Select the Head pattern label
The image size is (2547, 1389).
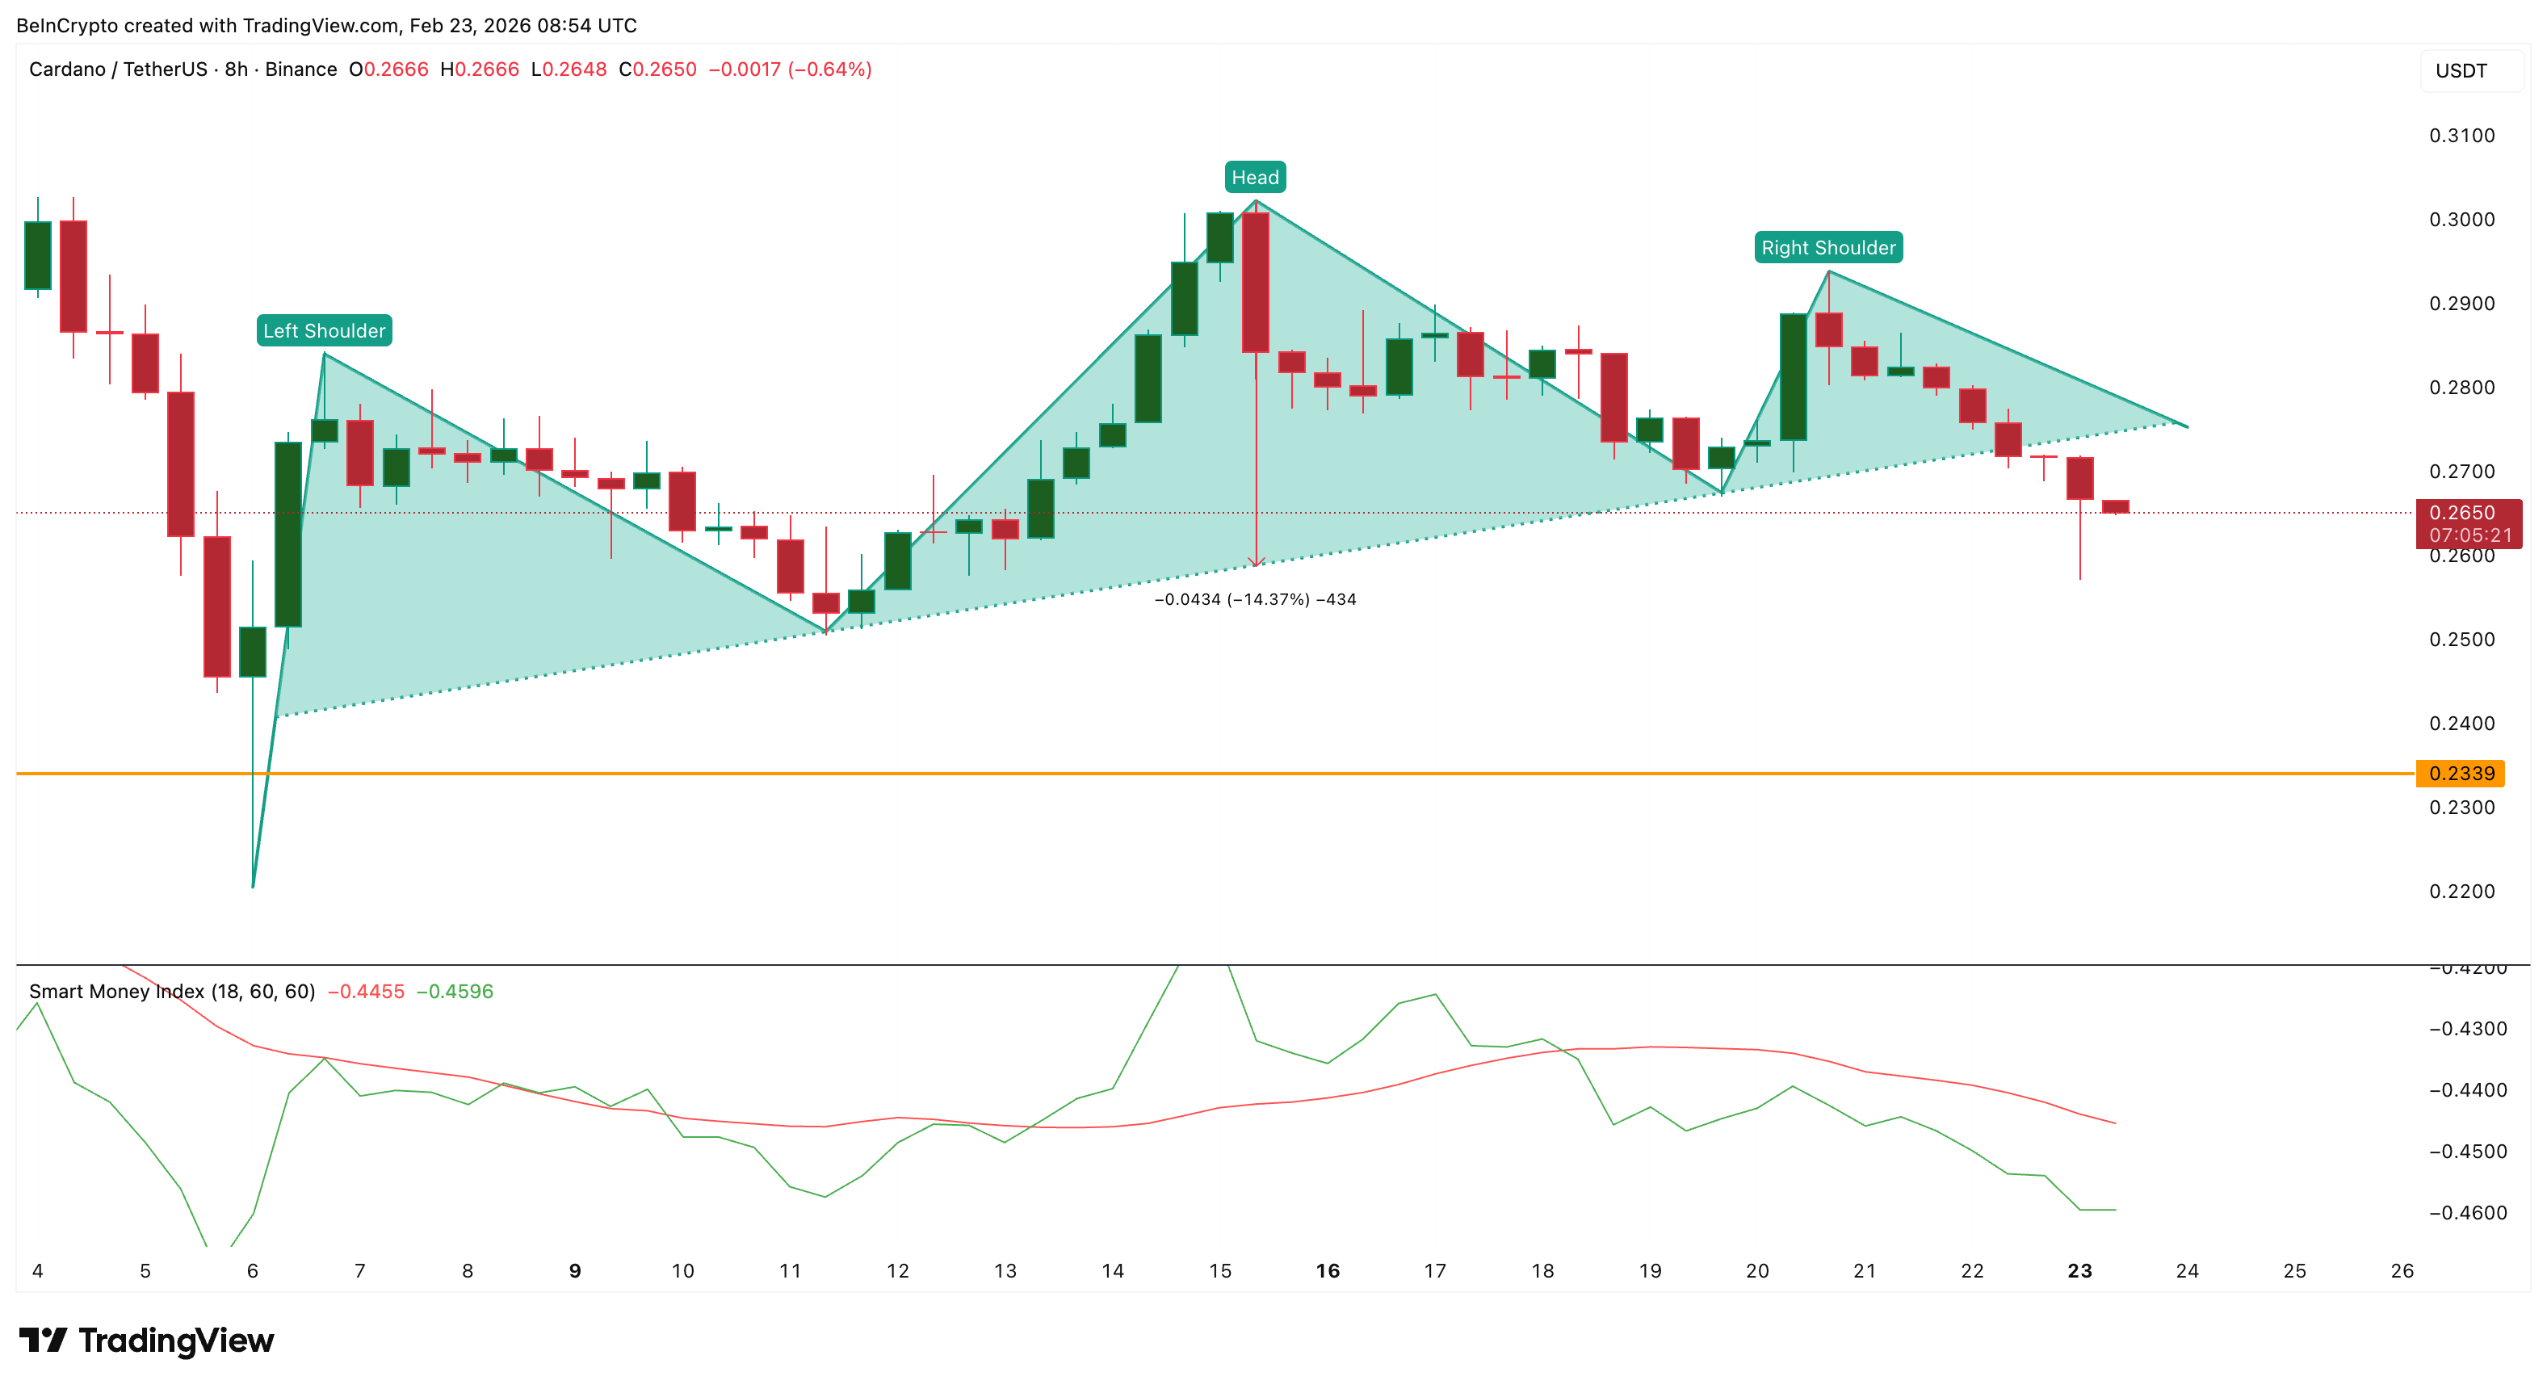coord(1255,178)
